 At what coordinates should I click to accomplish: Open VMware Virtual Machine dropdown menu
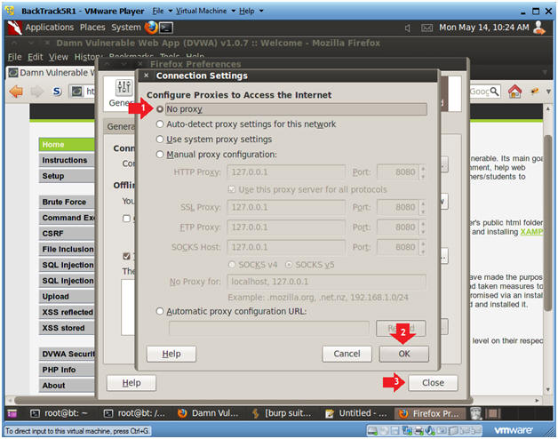(205, 11)
